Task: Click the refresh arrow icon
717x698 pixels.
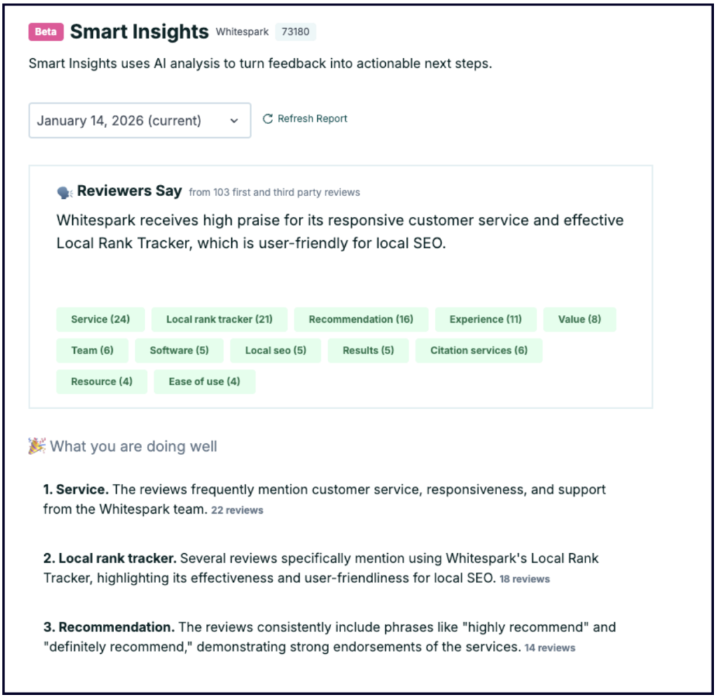Action: click(x=267, y=119)
